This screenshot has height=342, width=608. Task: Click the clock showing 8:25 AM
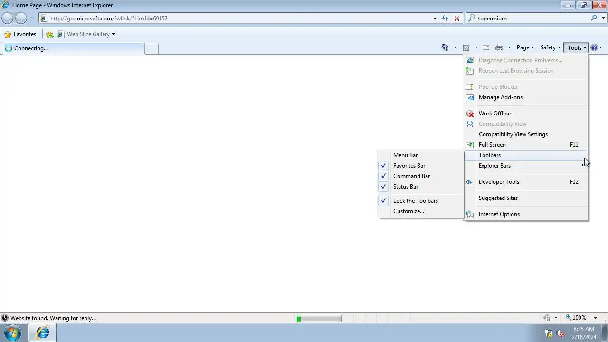584,329
